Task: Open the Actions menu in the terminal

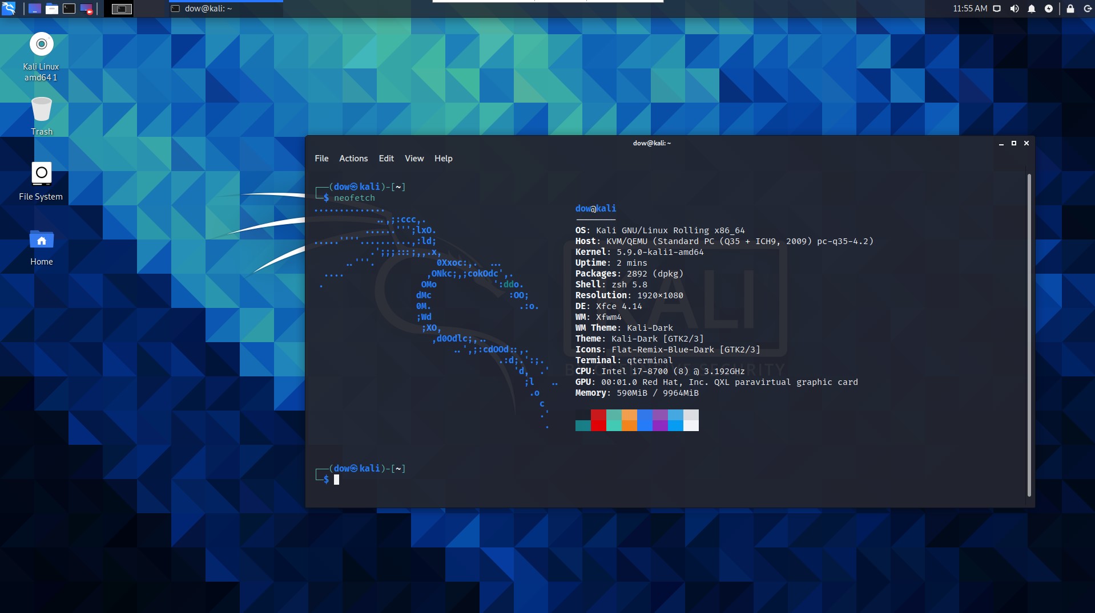Action: coord(353,159)
